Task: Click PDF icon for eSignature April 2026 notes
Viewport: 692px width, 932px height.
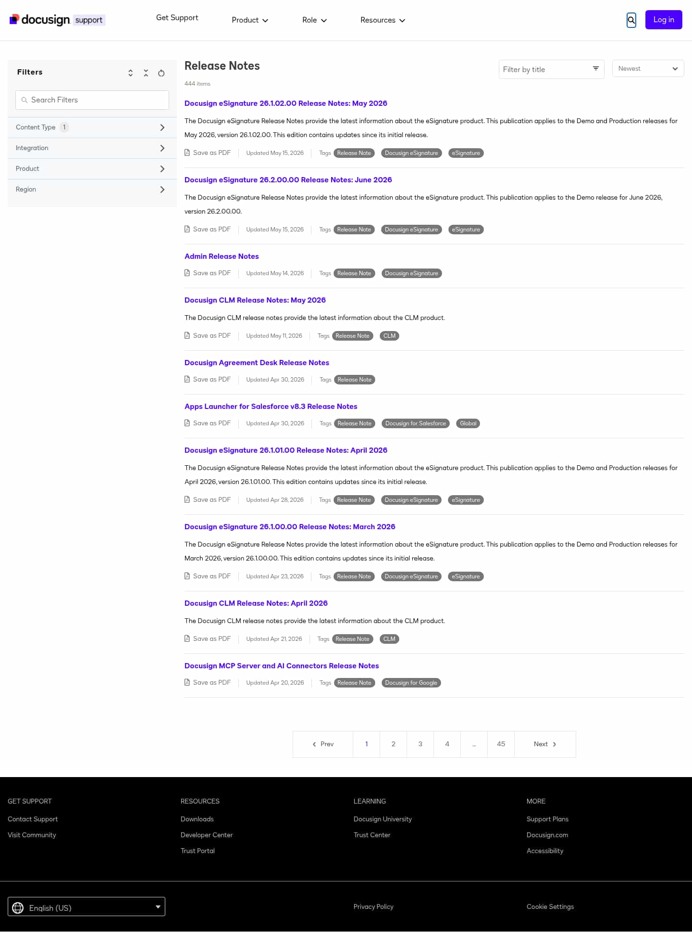Action: 187,499
